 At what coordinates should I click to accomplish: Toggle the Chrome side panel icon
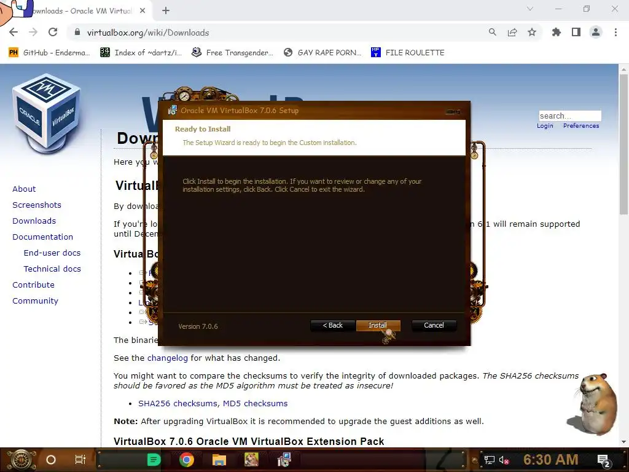pos(576,33)
